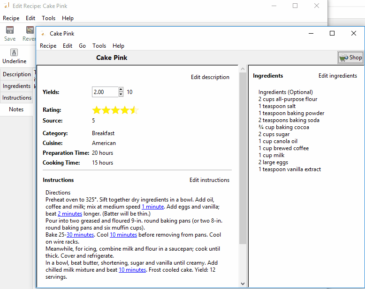The image size is (365, 289).
Task: Switch to the Instructions tab in editor
Action: (x=16, y=98)
